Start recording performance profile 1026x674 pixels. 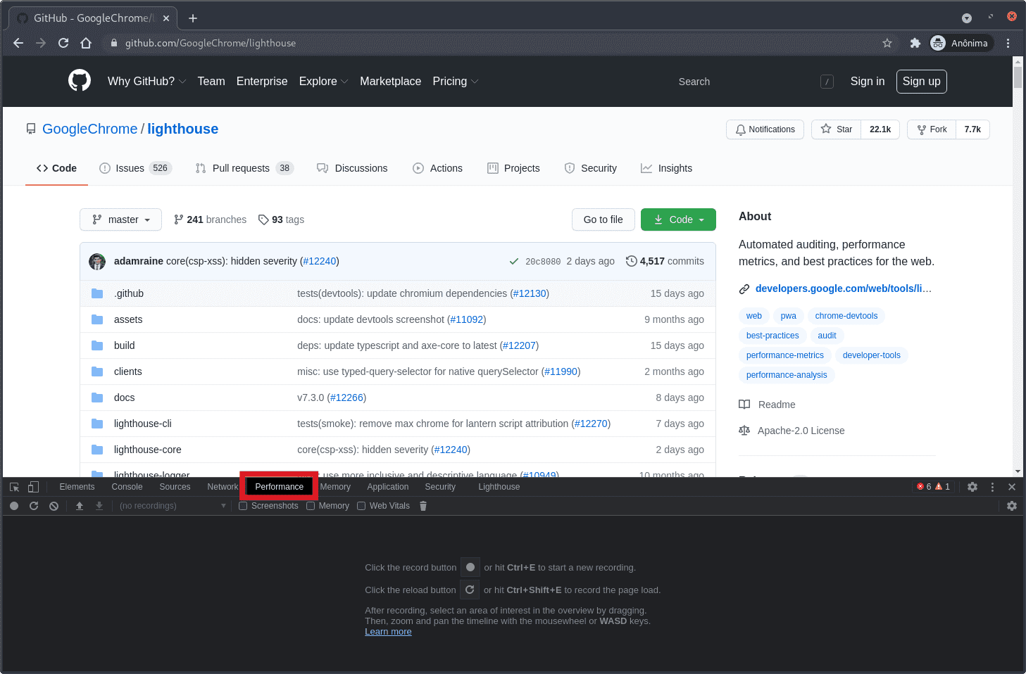tap(14, 506)
